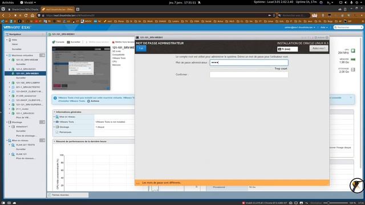This screenshot has width=365, height=205.
Task: Click the CPU usage icon
Action: 353,51
